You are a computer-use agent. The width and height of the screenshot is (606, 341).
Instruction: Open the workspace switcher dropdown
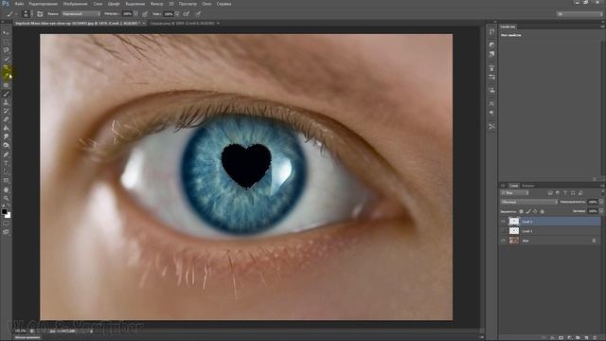click(579, 14)
